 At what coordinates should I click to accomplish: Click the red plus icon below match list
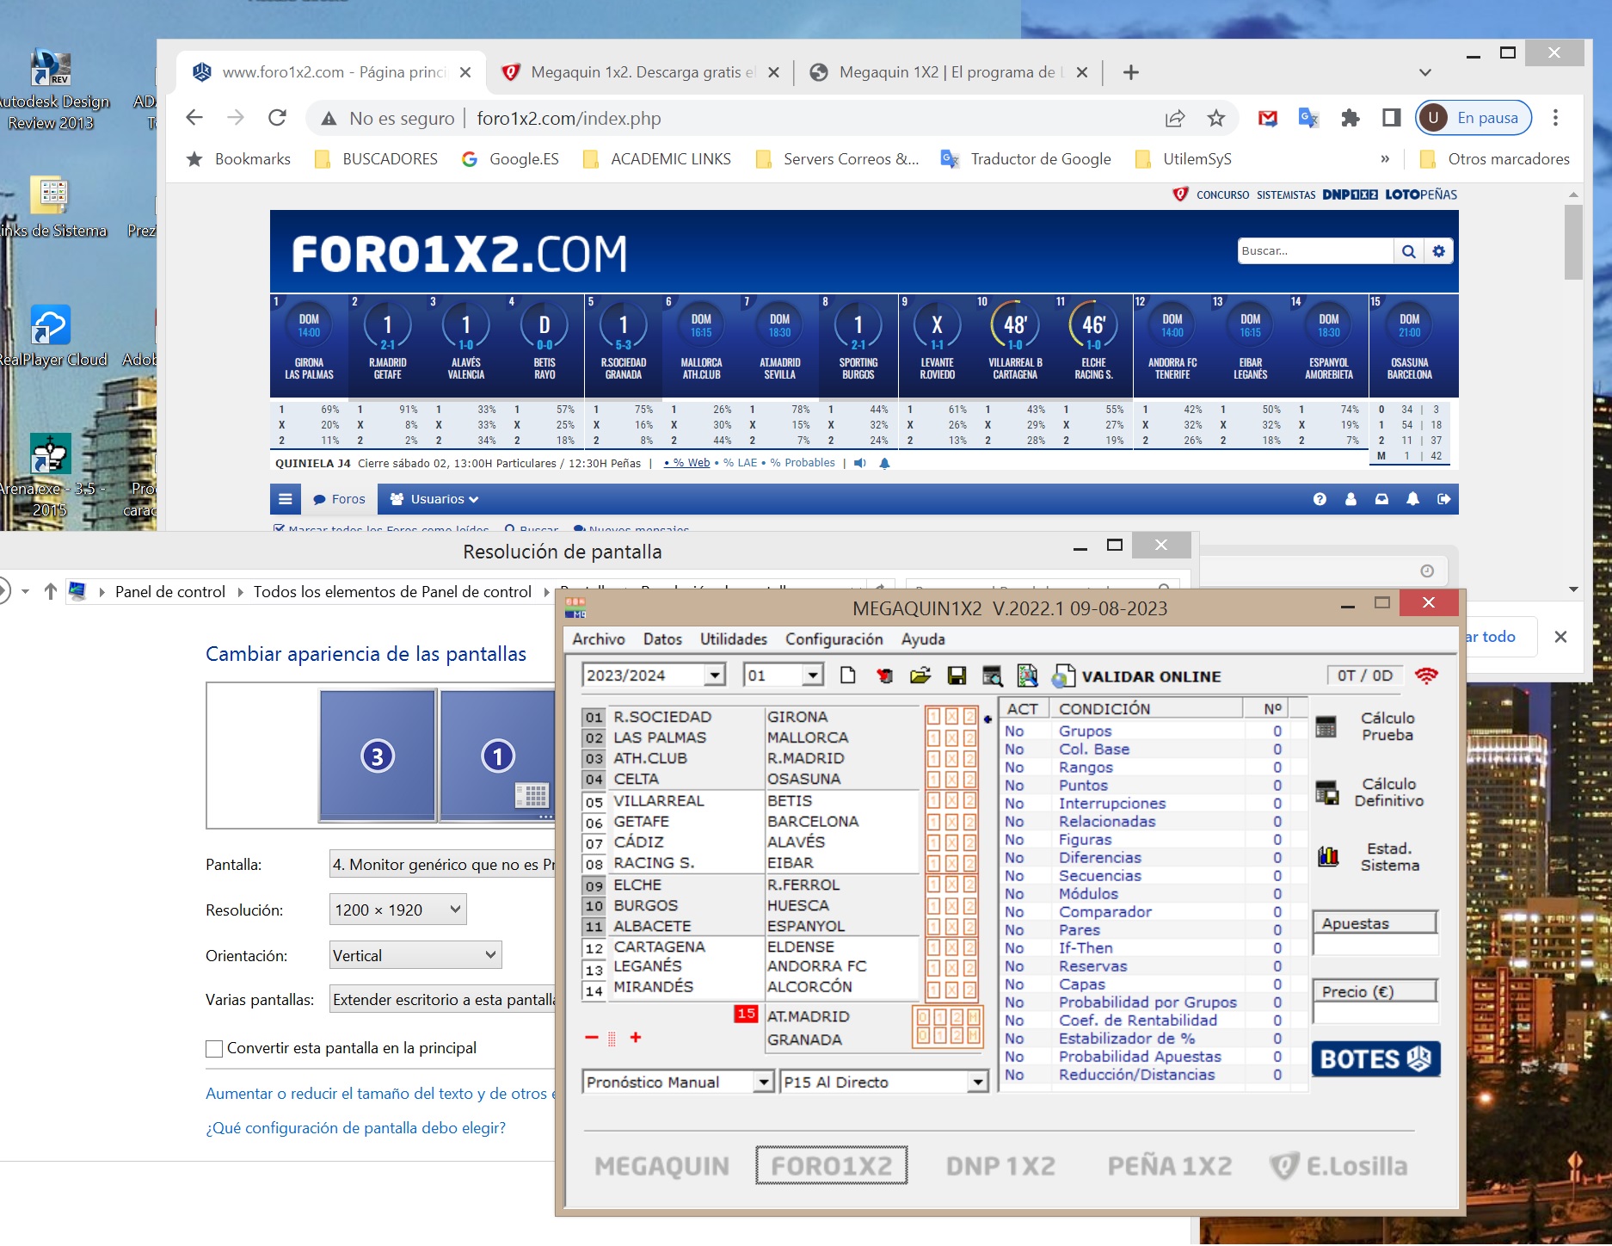[636, 1038]
